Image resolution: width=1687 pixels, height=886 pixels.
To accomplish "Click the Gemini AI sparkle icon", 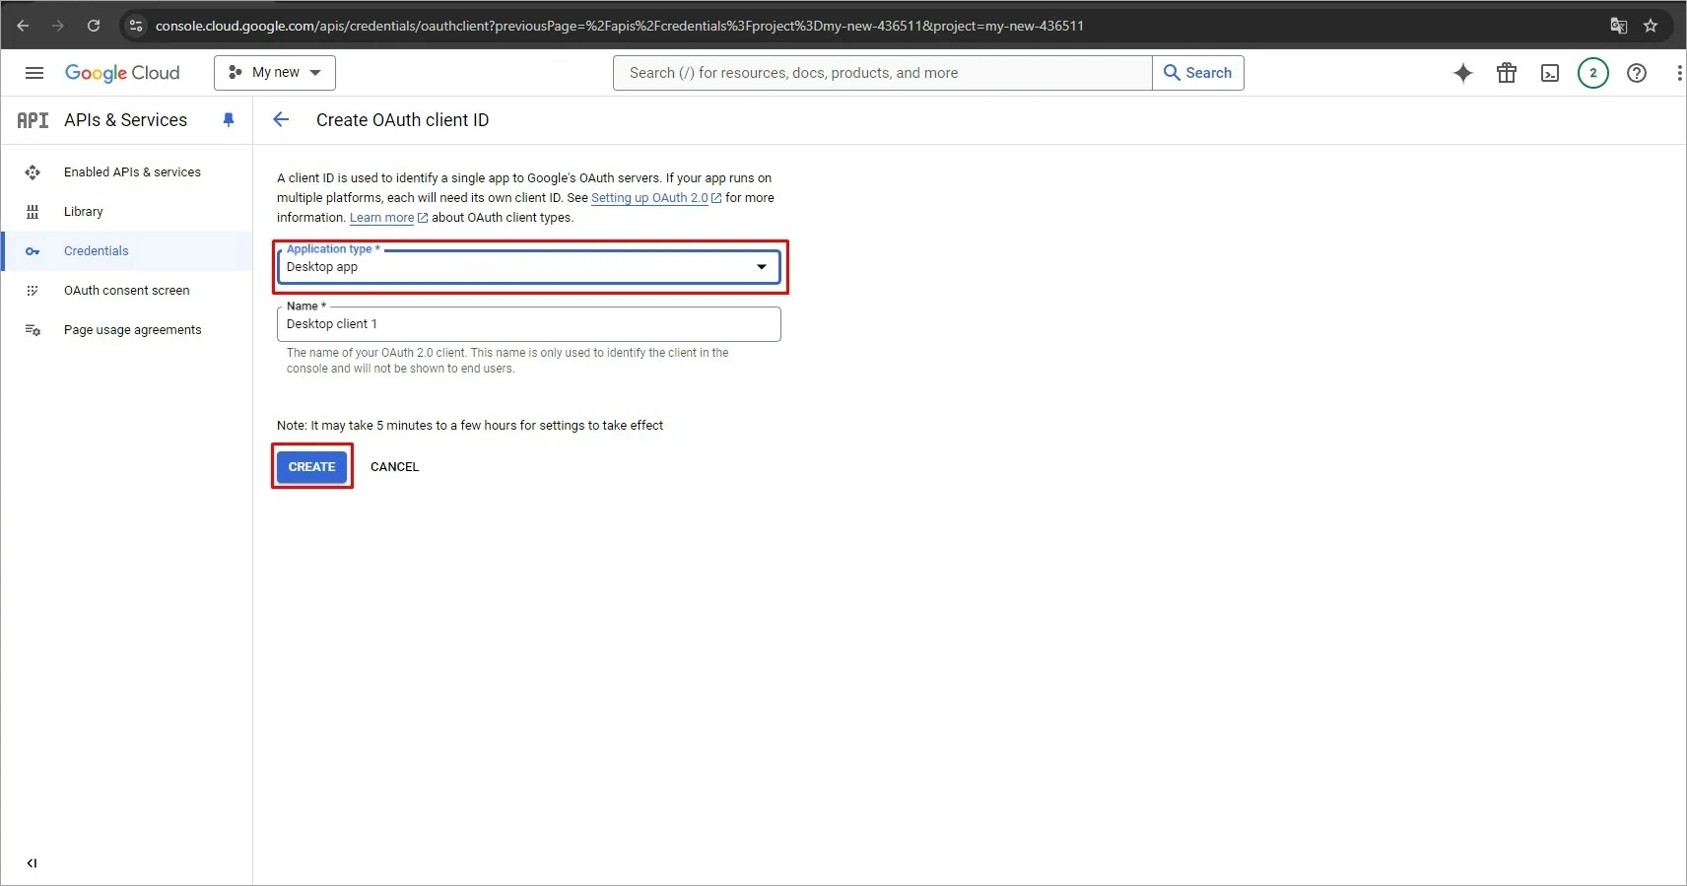I will point(1462,73).
